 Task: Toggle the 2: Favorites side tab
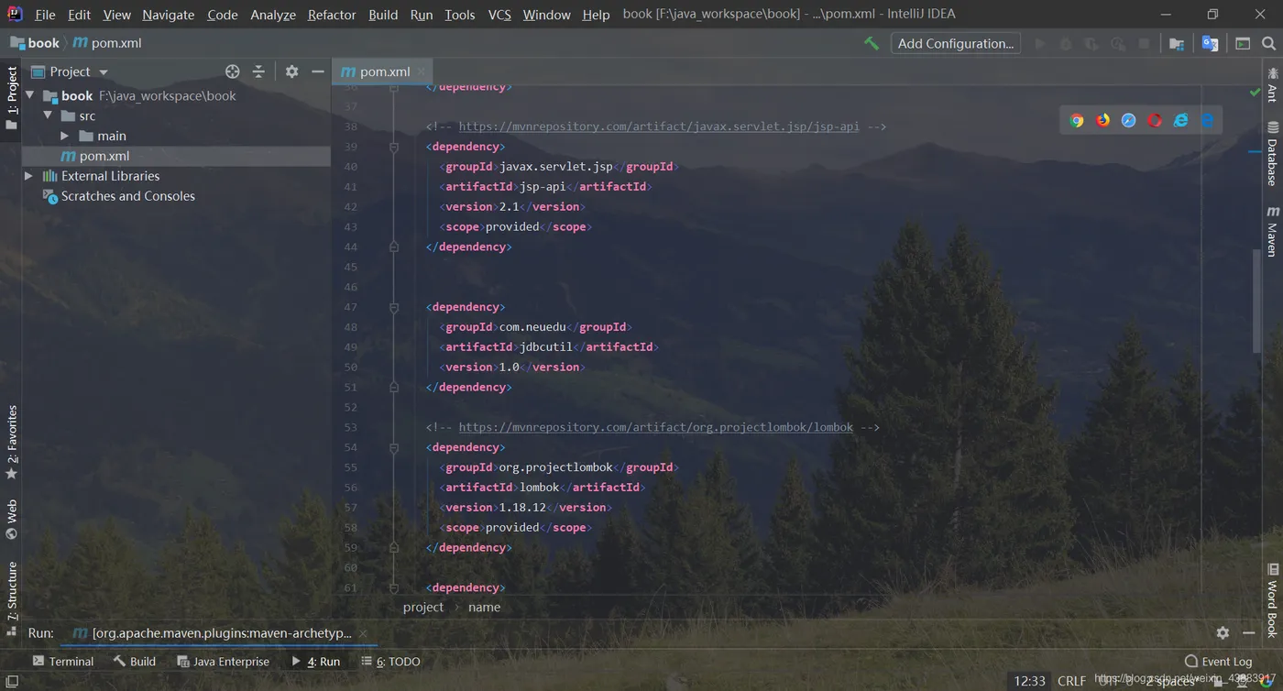(11, 442)
